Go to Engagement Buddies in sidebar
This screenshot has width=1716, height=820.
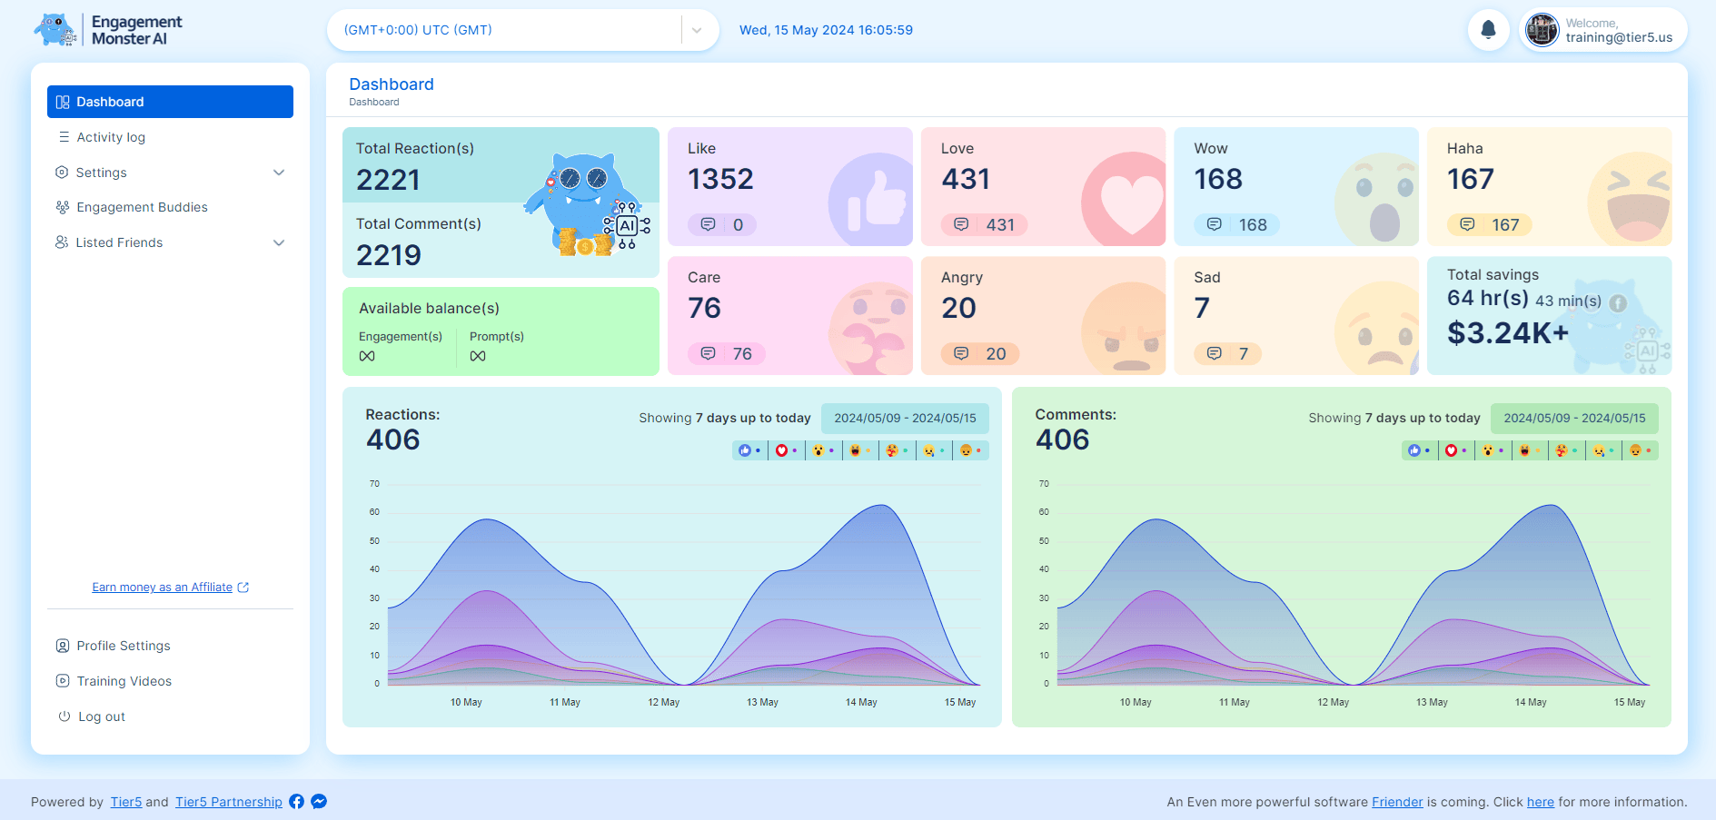[x=142, y=207]
